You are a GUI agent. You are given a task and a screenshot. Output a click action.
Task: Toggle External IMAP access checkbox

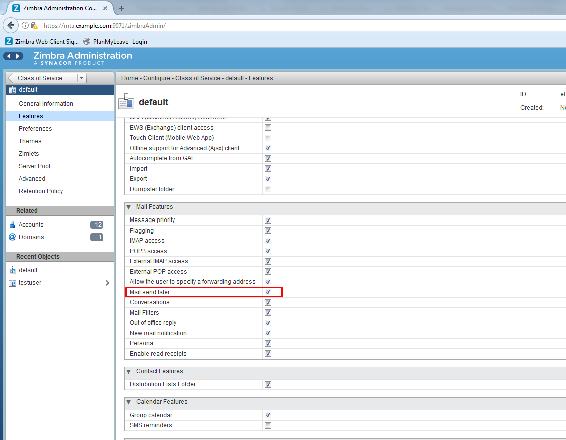pos(268,261)
